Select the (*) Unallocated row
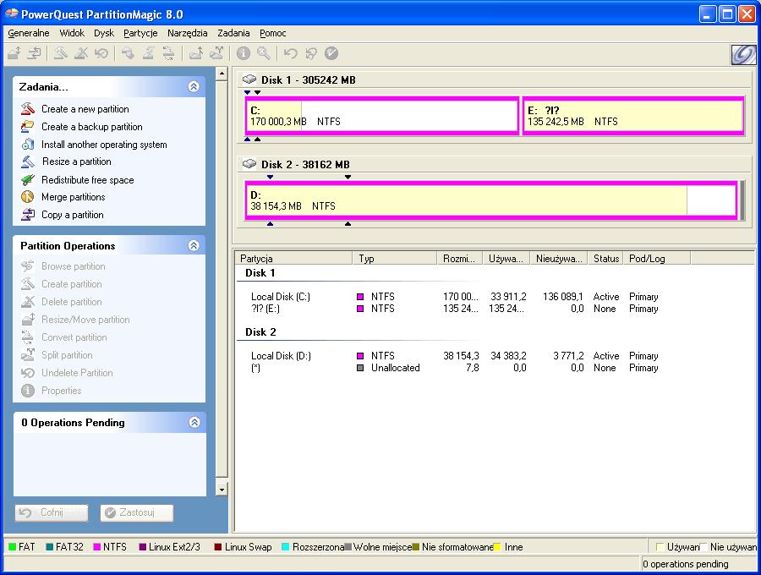Viewport: 761px width, 575px height. click(x=454, y=368)
